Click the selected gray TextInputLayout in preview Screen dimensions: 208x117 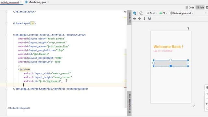[171, 63]
